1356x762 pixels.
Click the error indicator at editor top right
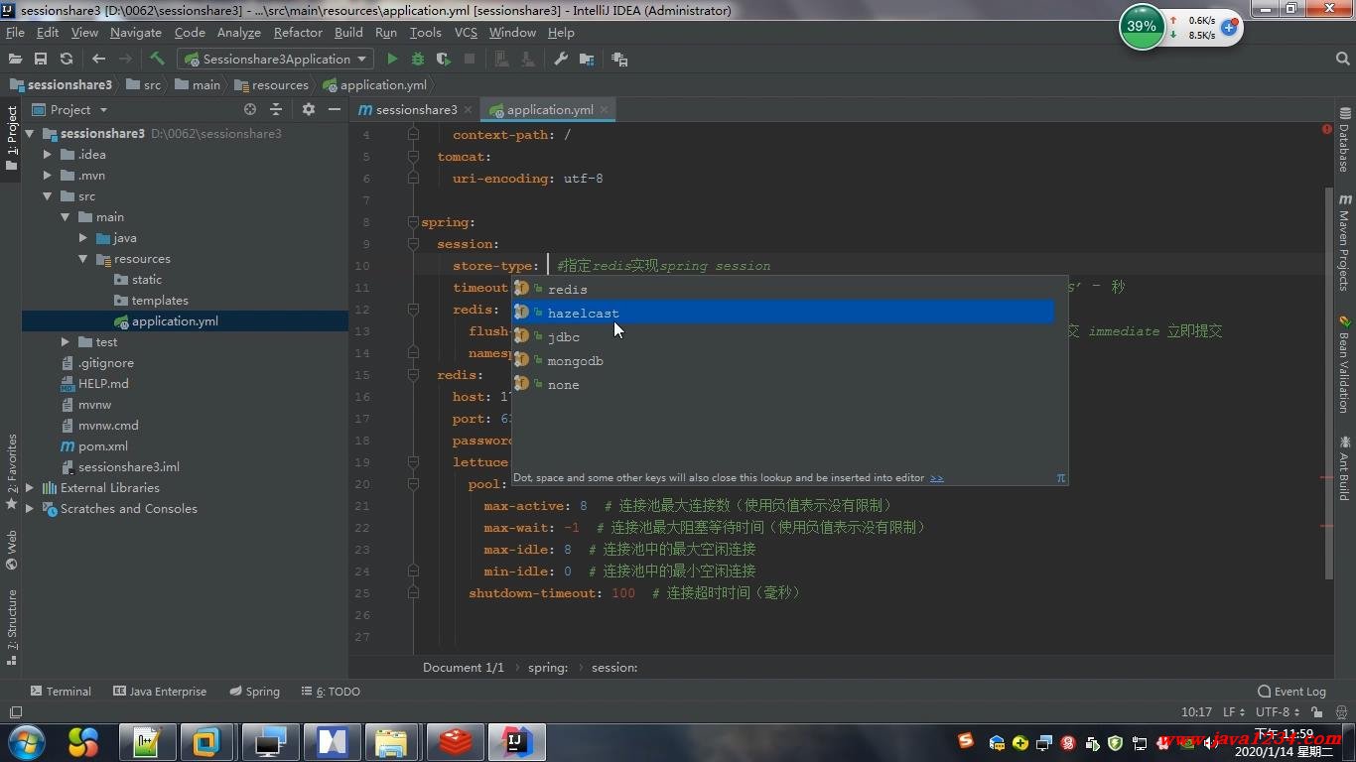pos(1326,129)
